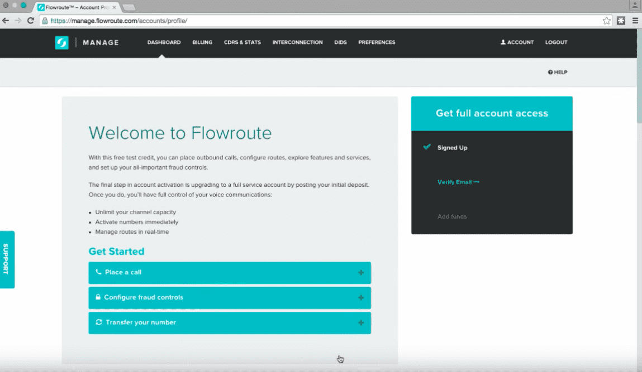642x372 pixels.
Task: Click the browser reload icon
Action: tap(31, 21)
